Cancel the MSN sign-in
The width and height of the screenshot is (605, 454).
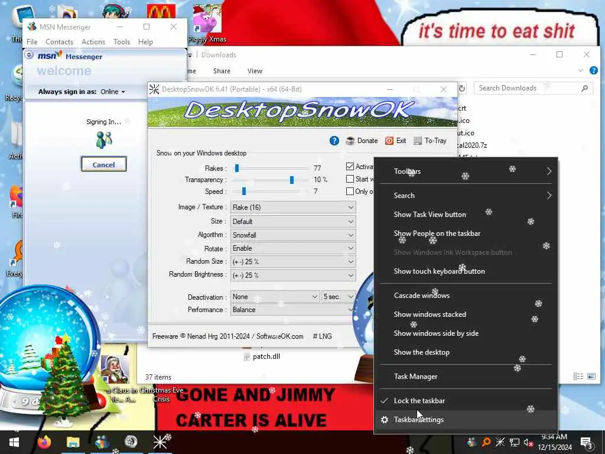coord(103,164)
